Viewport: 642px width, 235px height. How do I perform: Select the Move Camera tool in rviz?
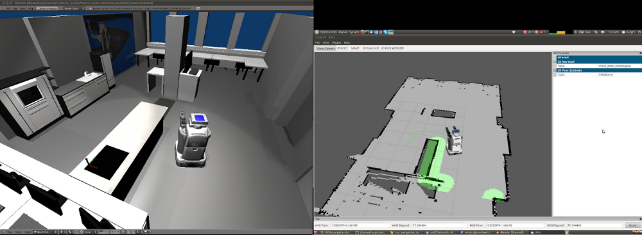pyautogui.click(x=325, y=48)
